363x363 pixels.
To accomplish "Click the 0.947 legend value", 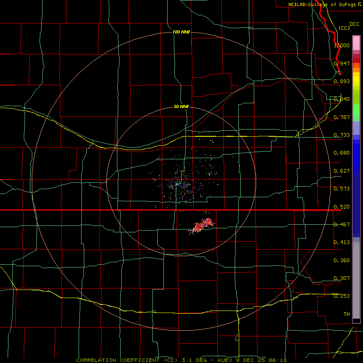I will pos(342,63).
